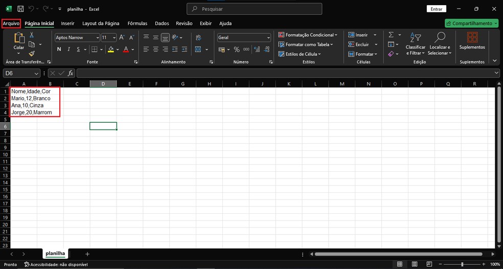The height and width of the screenshot is (269, 503).
Task: Toggle Italic (I) formatting
Action: [68, 50]
